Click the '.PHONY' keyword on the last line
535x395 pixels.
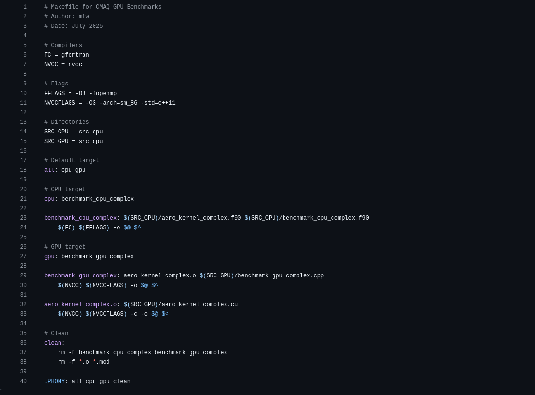(54, 382)
